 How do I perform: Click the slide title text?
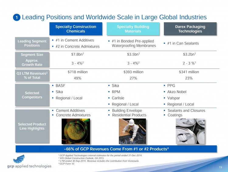[x=114, y=17]
